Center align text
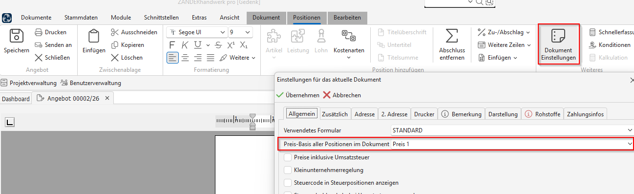The width and height of the screenshot is (634, 194). coord(185,58)
